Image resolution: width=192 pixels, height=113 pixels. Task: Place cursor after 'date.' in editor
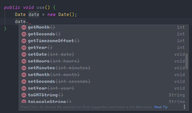(28, 22)
